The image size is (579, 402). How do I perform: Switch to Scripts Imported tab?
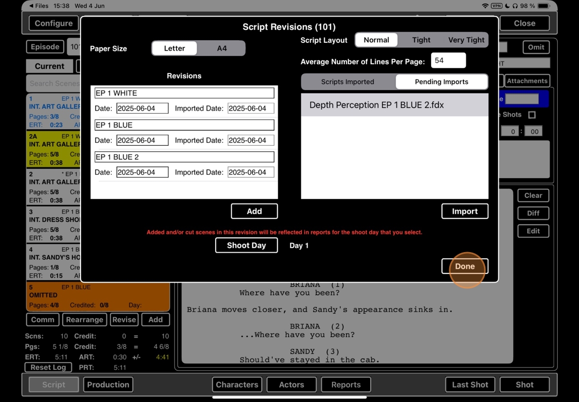point(347,82)
